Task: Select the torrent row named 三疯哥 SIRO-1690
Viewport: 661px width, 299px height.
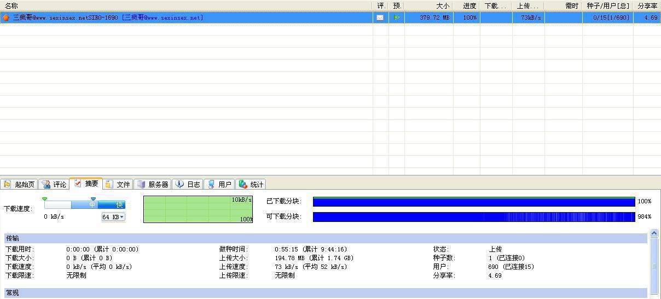Action: click(330, 17)
